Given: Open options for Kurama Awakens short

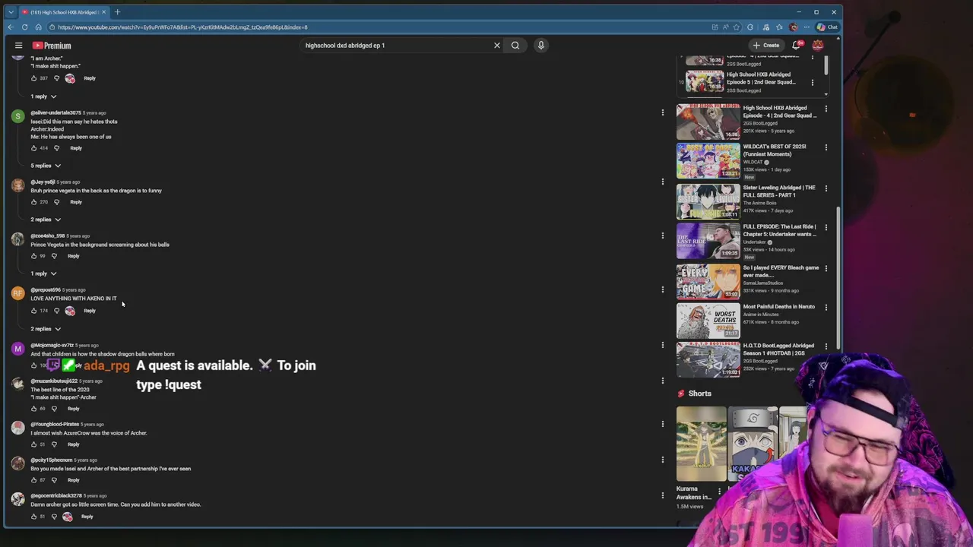Looking at the screenshot, I should coord(719,492).
